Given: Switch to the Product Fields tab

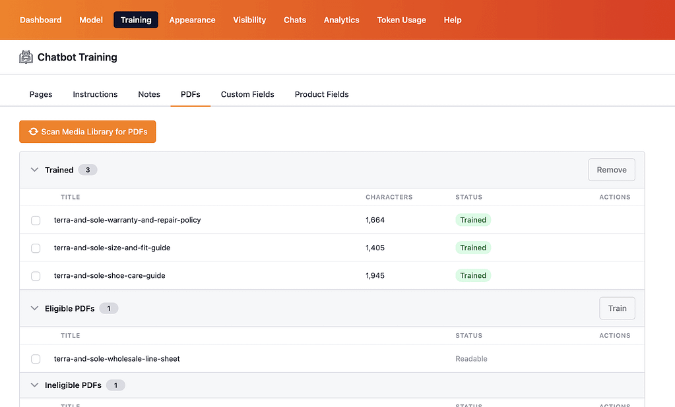Looking at the screenshot, I should pyautogui.click(x=321, y=94).
